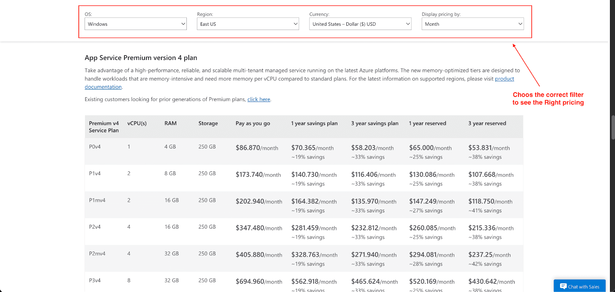615x292 pixels.
Task: Click the Chat with Sales button
Action: (579, 286)
